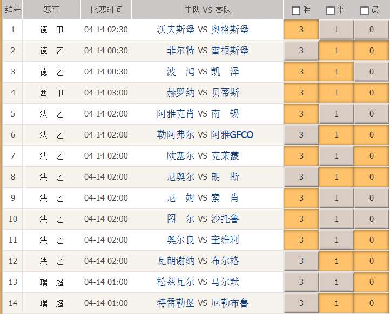
Task: Toggle loss (0) for match 11 奥尔良
Action: tap(371, 240)
